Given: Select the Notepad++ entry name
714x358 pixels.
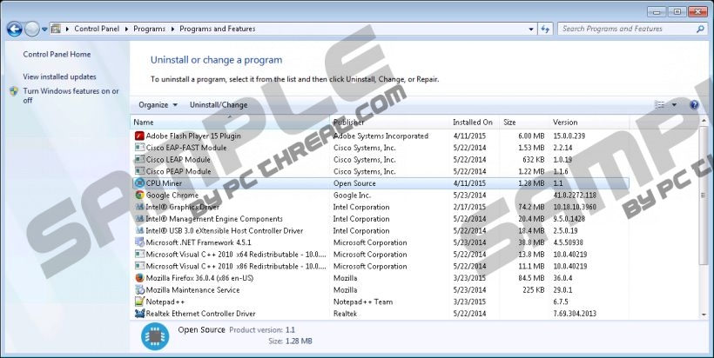Looking at the screenshot, I should [x=165, y=302].
